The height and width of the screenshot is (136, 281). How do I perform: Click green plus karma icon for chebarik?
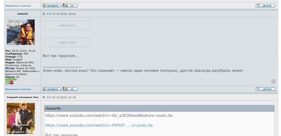pos(7,83)
